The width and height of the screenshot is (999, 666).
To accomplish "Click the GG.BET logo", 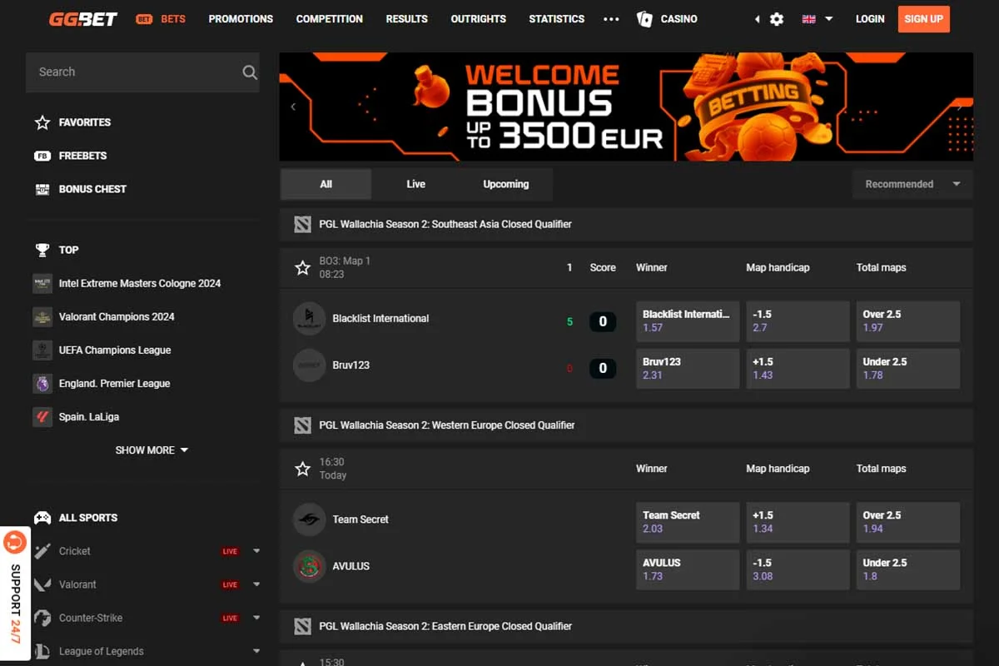I will [x=83, y=18].
